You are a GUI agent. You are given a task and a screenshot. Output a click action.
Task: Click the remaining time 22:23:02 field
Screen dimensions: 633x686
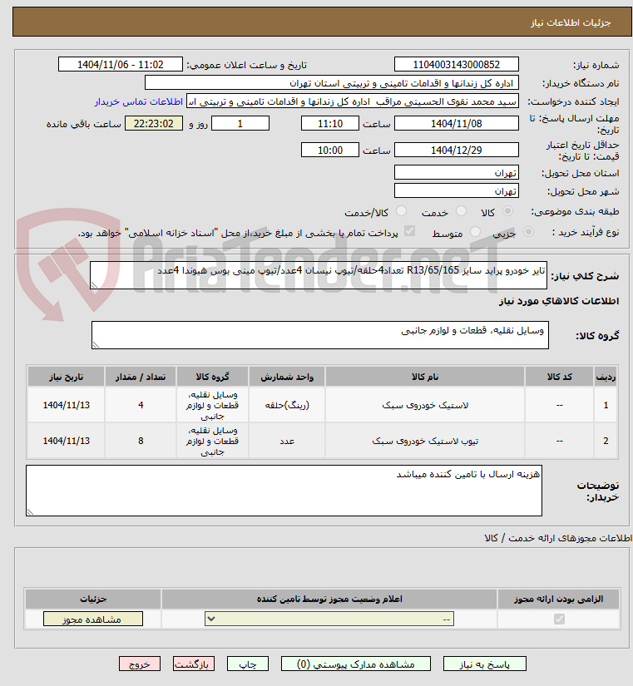(154, 123)
